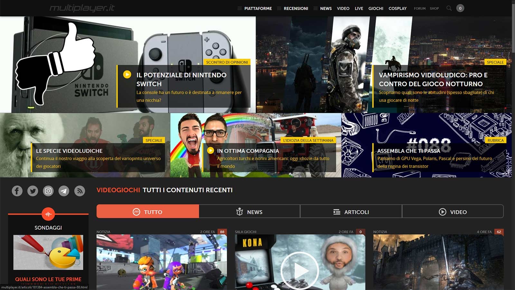Open Assembla Che Ti Passa article
Screen dimensions: 515x290
click(408, 151)
